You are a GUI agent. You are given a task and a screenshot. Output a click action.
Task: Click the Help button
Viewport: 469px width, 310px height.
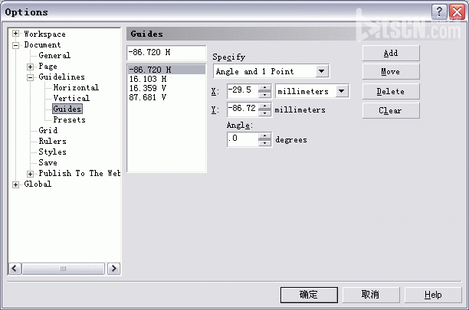433,295
